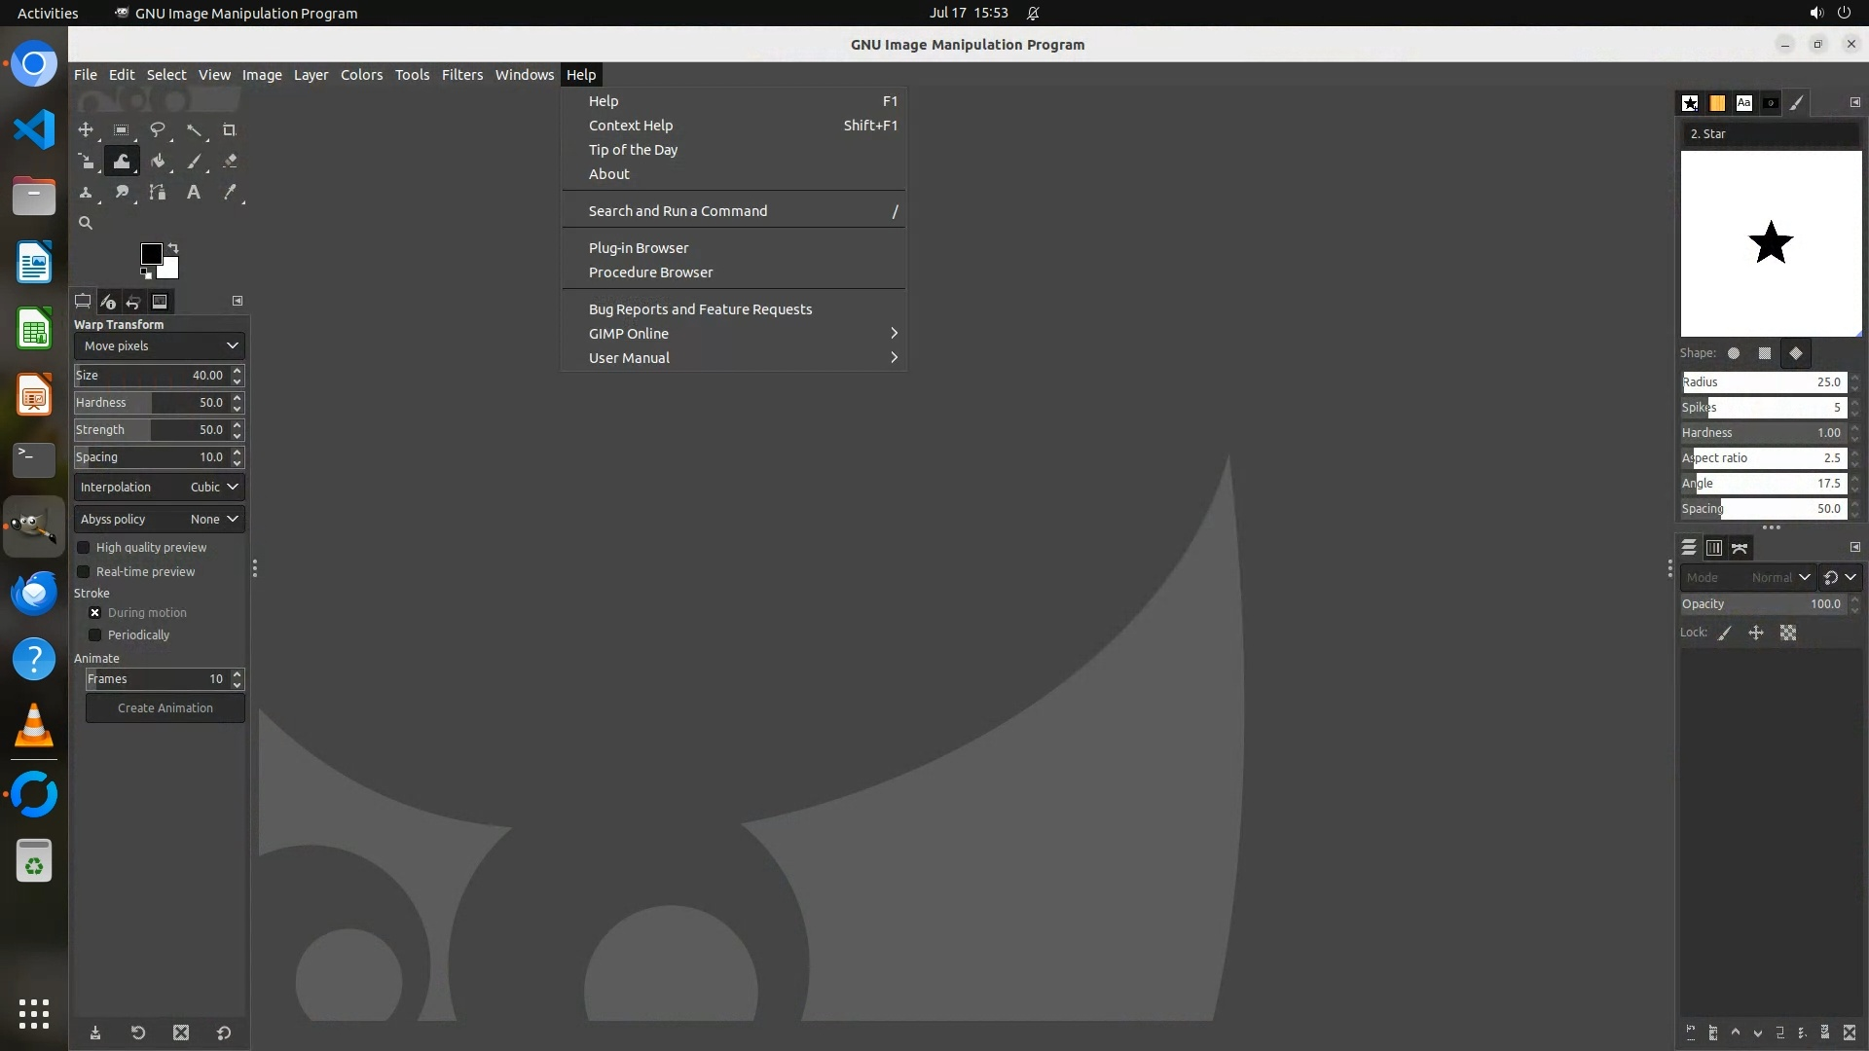The width and height of the screenshot is (1869, 1051).
Task: Select the Crop tool
Action: coord(230,129)
